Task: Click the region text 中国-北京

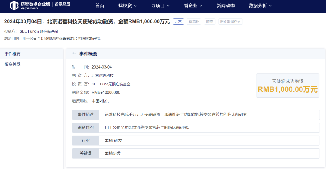Action: click(100, 101)
